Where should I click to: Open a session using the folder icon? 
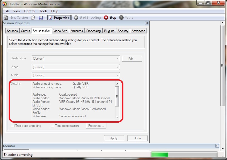click(x=33, y=18)
